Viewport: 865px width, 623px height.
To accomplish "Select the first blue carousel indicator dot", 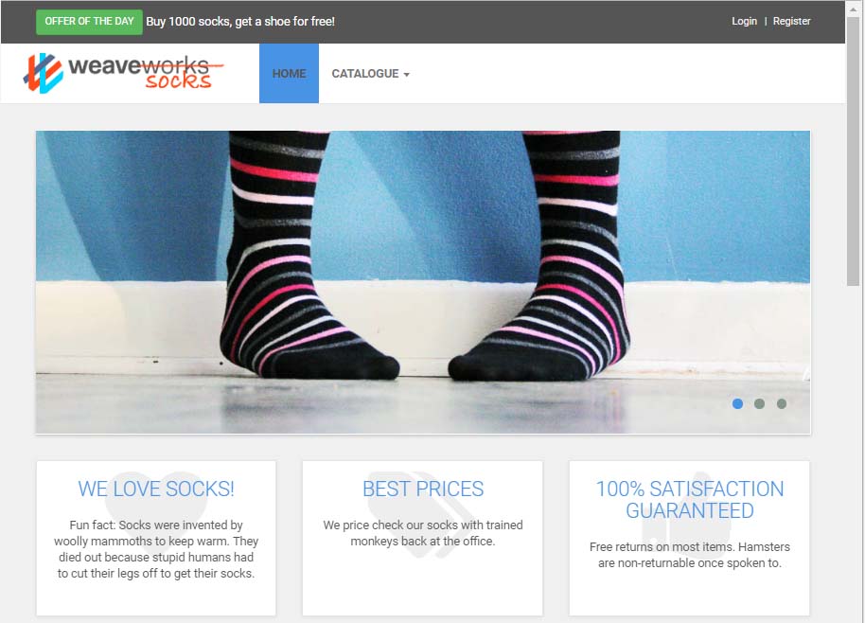I will pyautogui.click(x=737, y=404).
